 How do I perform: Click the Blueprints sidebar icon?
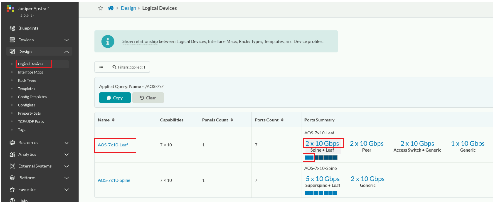[x=12, y=28]
